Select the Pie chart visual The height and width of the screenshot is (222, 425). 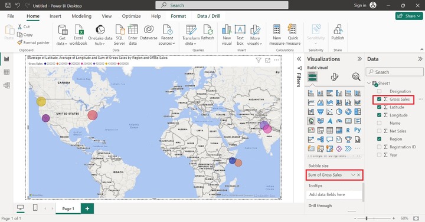339,112
